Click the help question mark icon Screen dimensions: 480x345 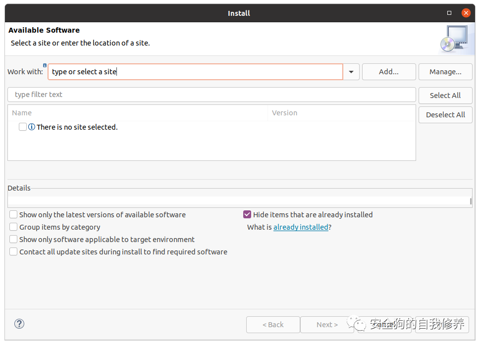(19, 324)
